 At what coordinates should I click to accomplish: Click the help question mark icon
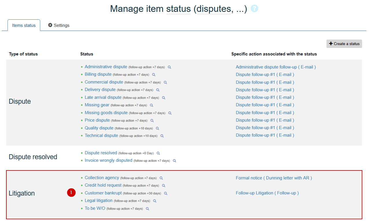254,9
